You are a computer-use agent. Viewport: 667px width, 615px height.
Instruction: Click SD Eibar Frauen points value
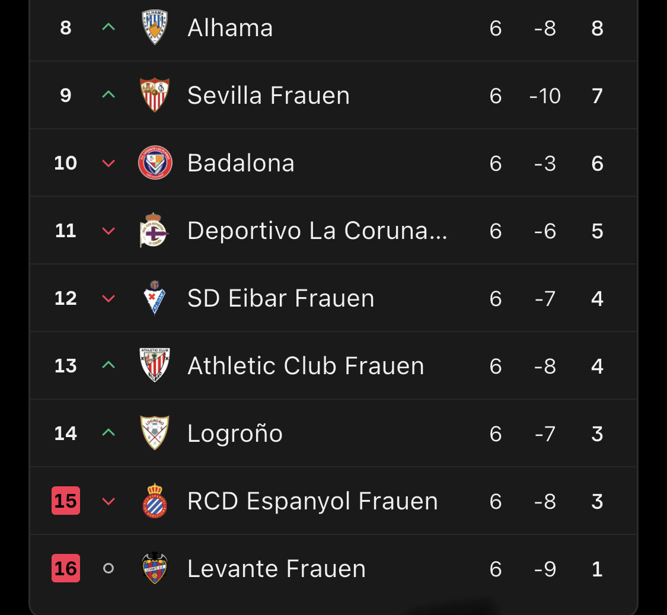click(x=597, y=298)
